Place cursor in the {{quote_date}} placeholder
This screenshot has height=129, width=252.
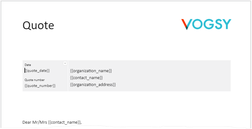point(37,71)
